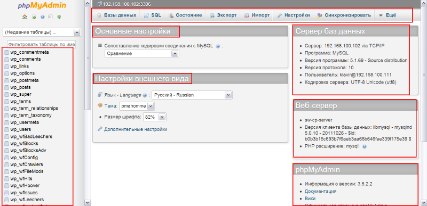Viewport: 427px width, 206px height.
Task: Open the Состояние tab
Action: [x=185, y=15]
